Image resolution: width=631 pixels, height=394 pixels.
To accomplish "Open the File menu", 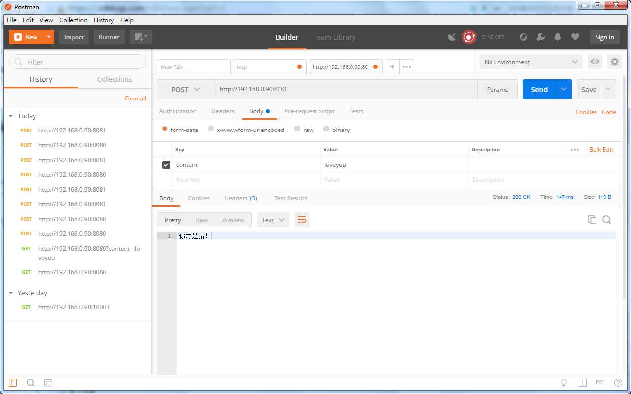I will coord(12,20).
